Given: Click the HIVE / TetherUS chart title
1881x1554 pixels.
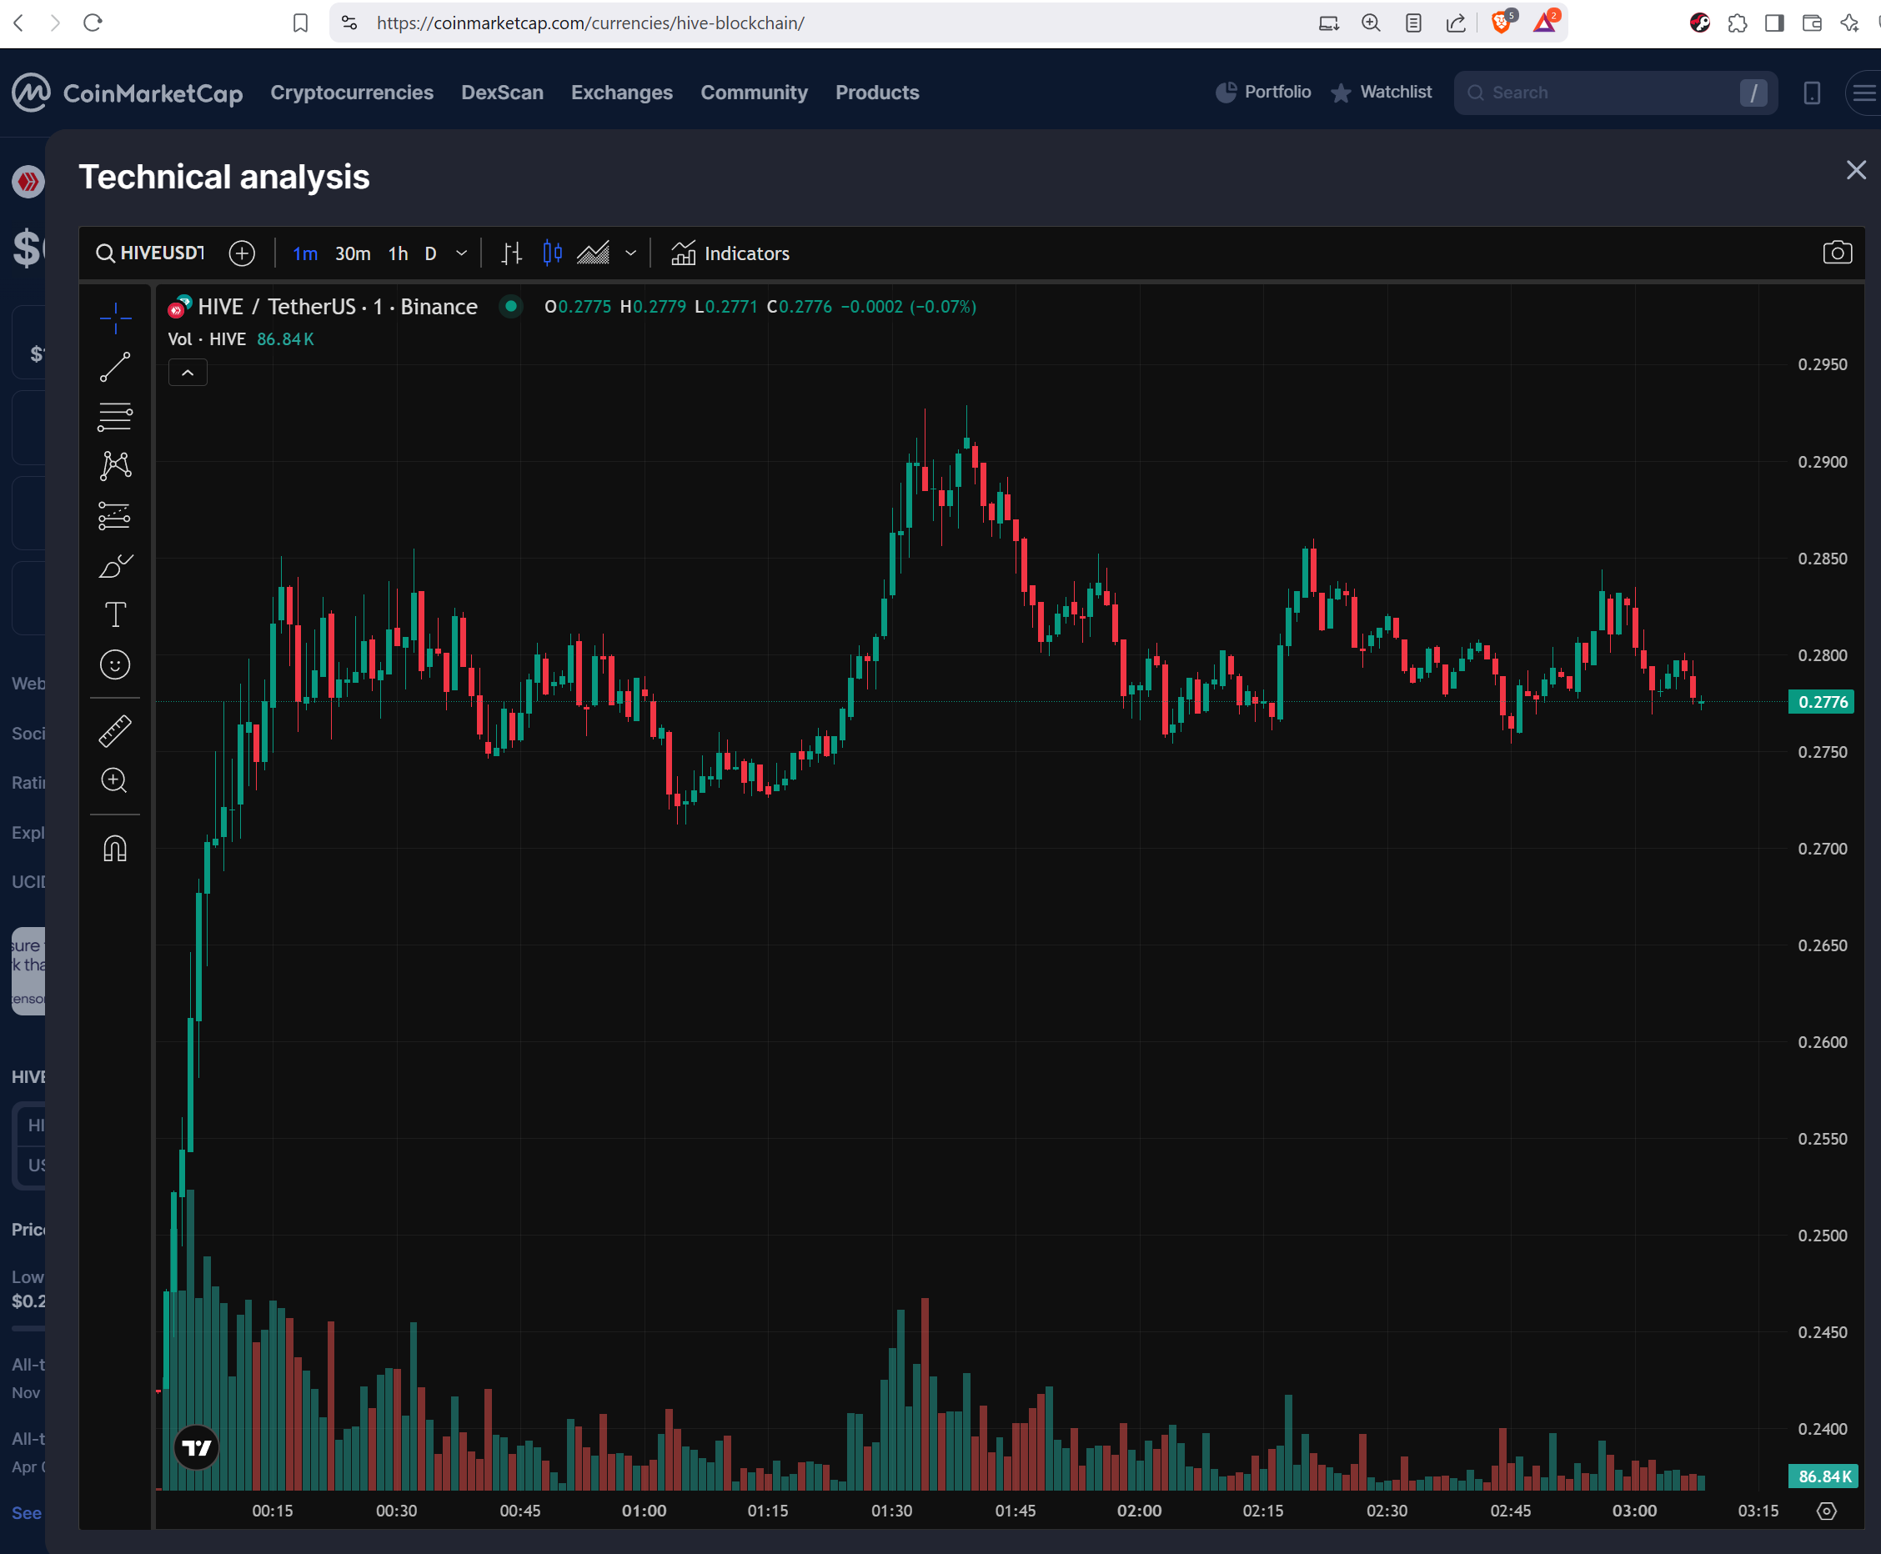Looking at the screenshot, I should coord(337,307).
